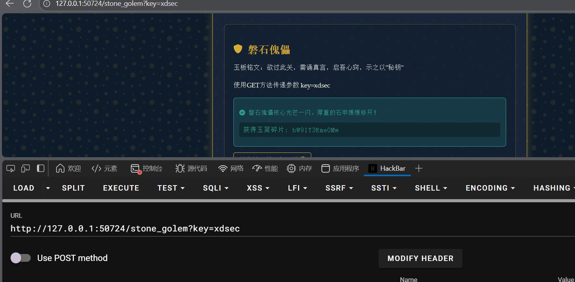Open the LOAD split dropdown arrow

point(47,188)
